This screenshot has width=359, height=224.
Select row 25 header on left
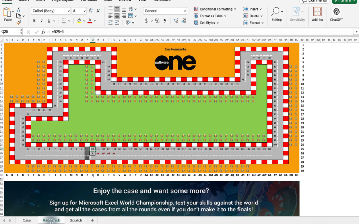click(x=1, y=149)
